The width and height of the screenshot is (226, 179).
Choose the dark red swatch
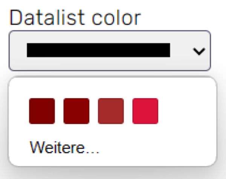click(76, 111)
